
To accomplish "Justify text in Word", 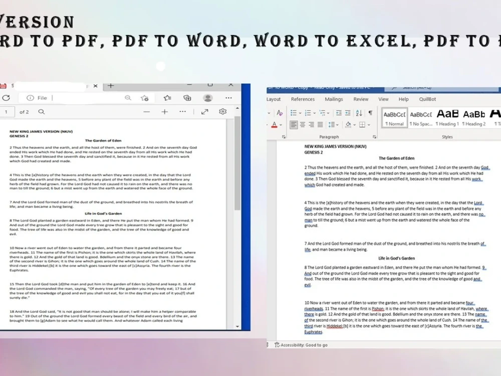I will pos(320,125).
